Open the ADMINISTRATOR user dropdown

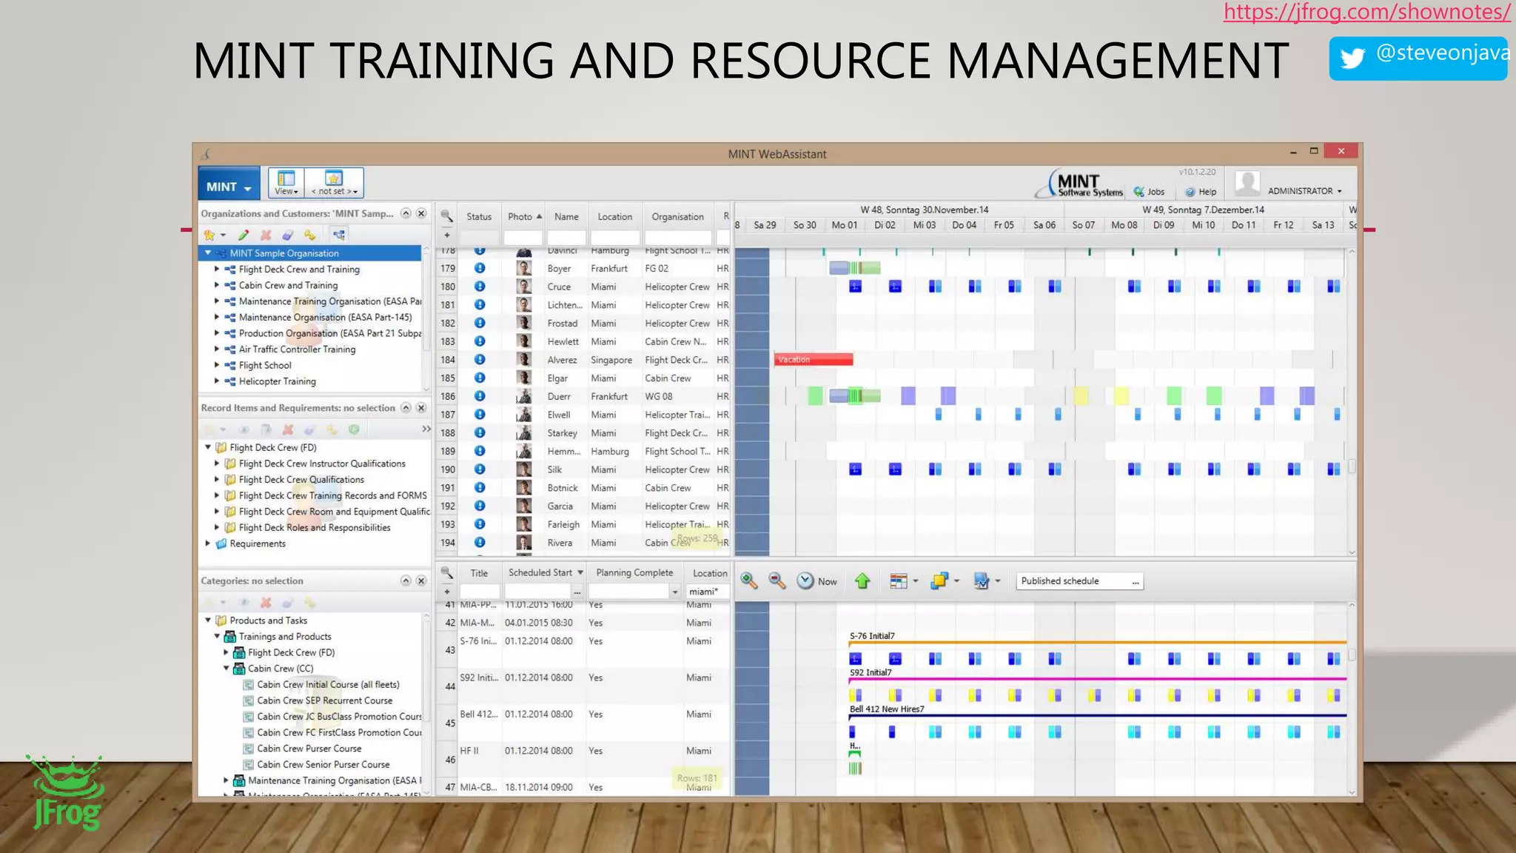click(1304, 191)
